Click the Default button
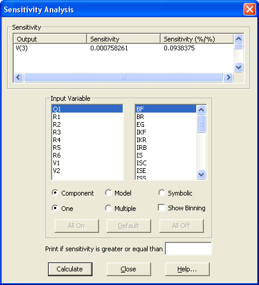This screenshot has width=259, height=285. pos(129,226)
